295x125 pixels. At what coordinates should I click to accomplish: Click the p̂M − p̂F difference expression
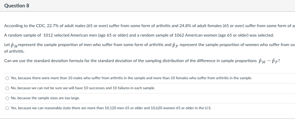[268, 61]
